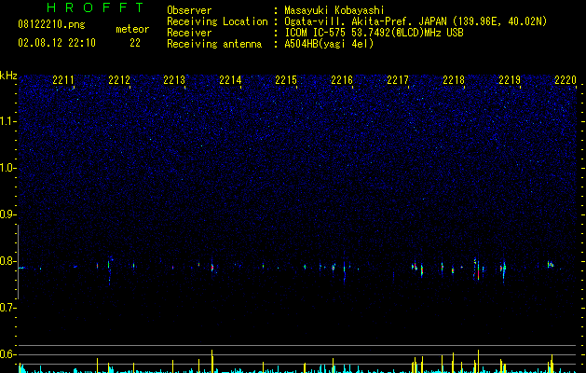Click the date stamp 02.08.12 22:10
The image size is (586, 373).
pos(57,43)
